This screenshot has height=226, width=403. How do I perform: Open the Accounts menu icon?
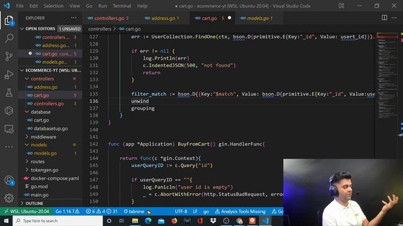coord(9,180)
